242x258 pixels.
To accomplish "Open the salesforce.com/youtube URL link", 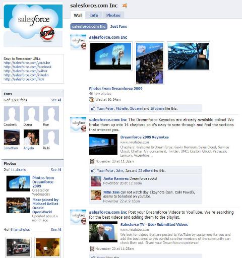I will click(27, 62).
